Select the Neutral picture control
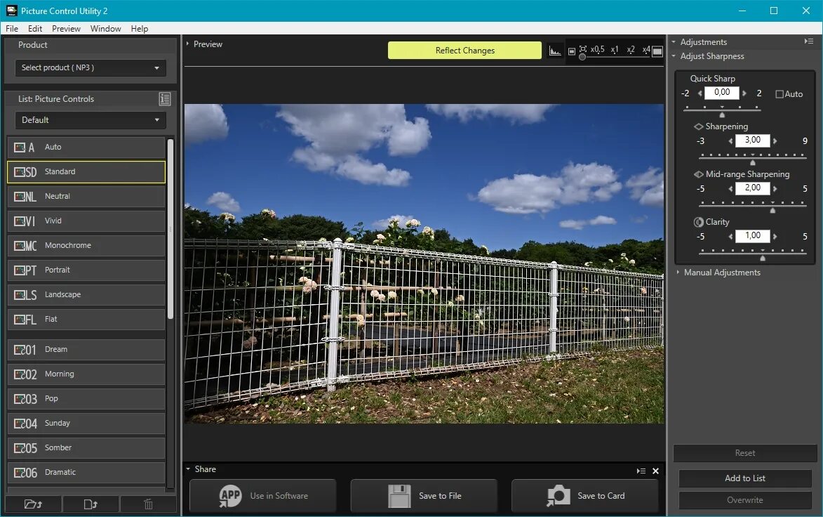 (86, 197)
